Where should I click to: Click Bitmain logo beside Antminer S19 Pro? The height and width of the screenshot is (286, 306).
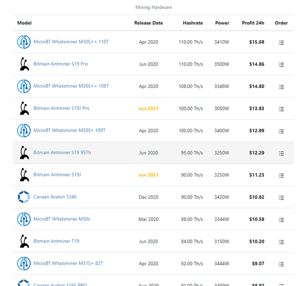click(x=24, y=64)
